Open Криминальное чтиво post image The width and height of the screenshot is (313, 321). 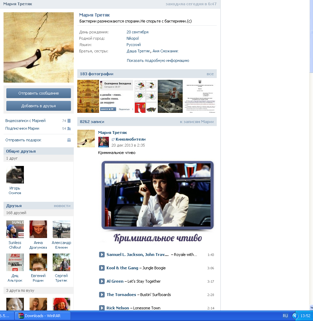pyautogui.click(x=157, y=202)
